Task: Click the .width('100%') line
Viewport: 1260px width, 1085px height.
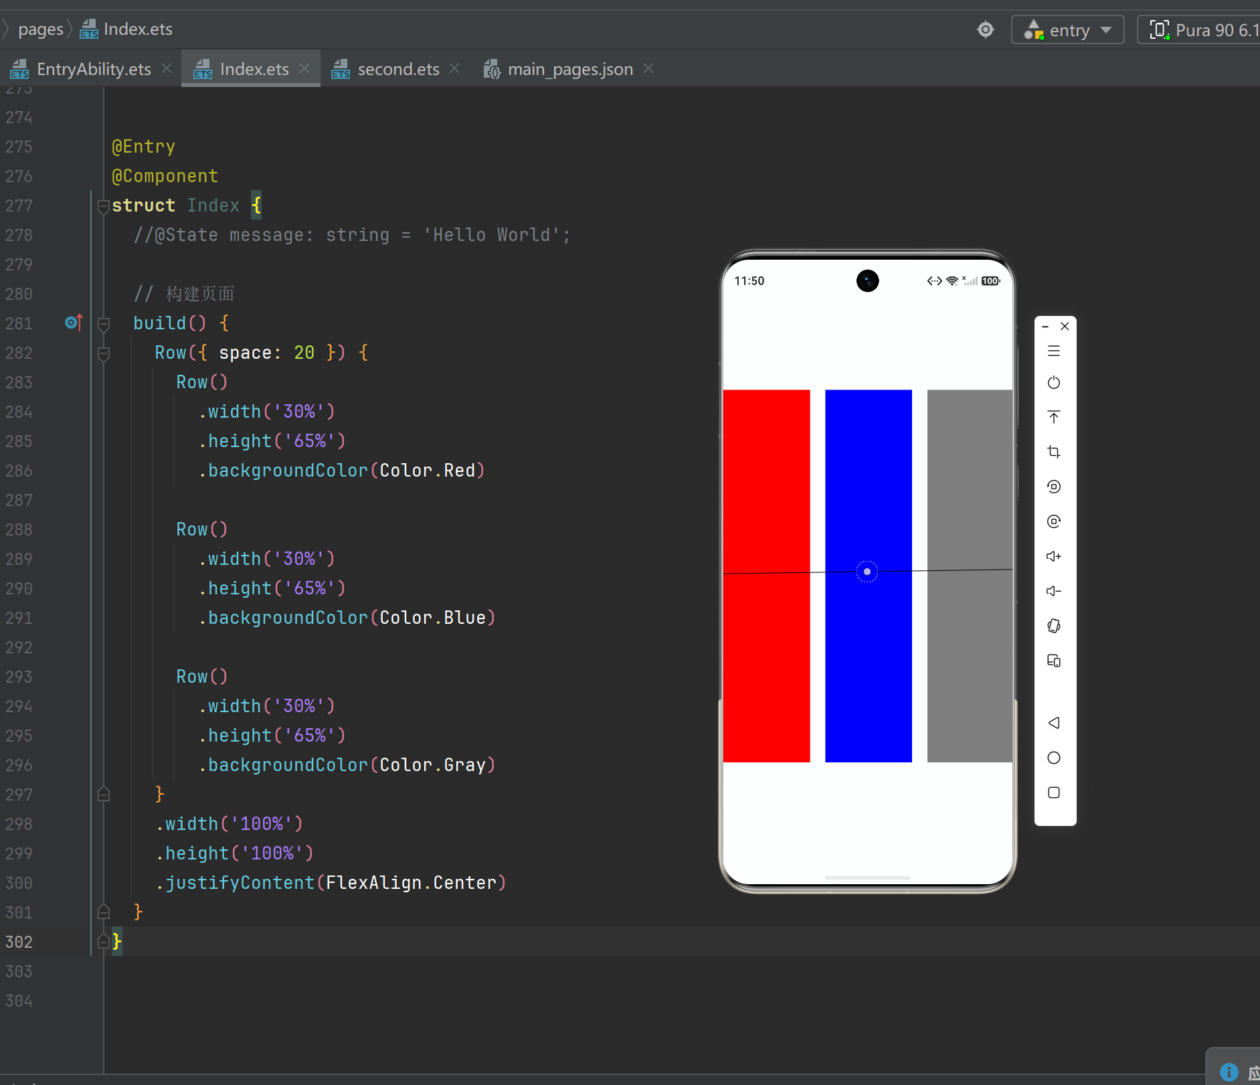Action: [x=229, y=824]
